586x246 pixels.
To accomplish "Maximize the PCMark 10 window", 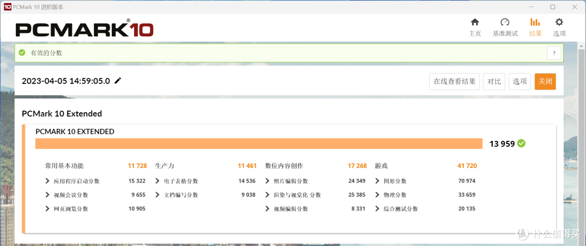I will [x=553, y=7].
